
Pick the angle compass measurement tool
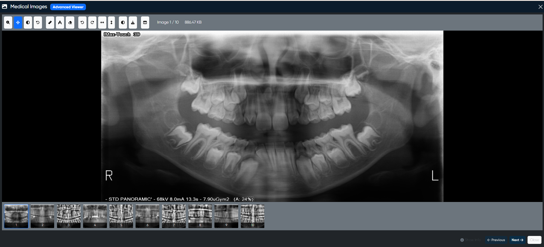point(60,22)
